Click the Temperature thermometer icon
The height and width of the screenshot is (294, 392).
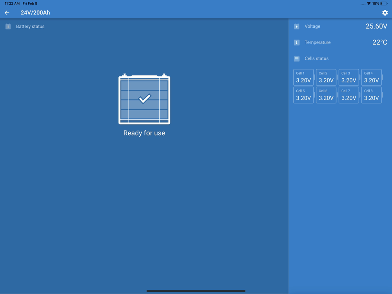coord(297,42)
